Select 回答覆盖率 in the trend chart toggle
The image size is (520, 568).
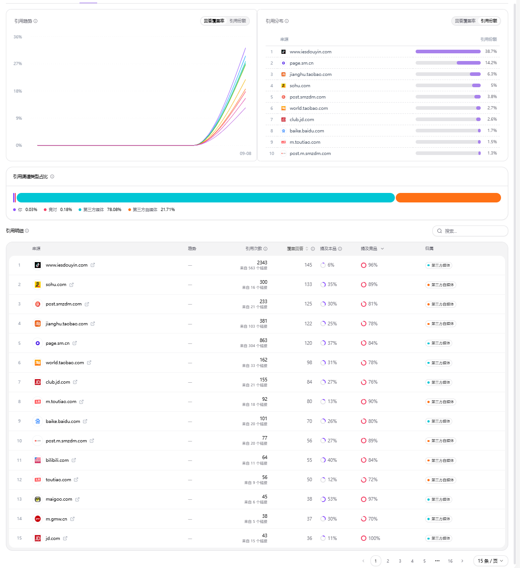pyautogui.click(x=214, y=21)
